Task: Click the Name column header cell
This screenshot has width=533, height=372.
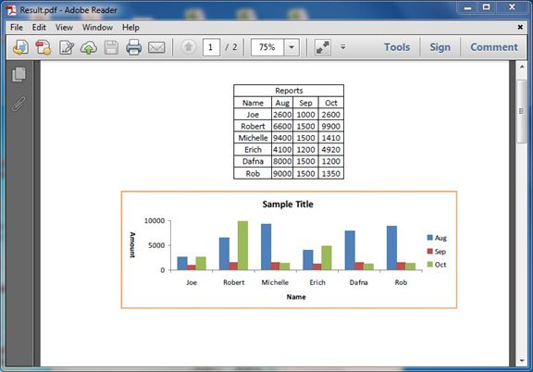Action: click(x=253, y=103)
